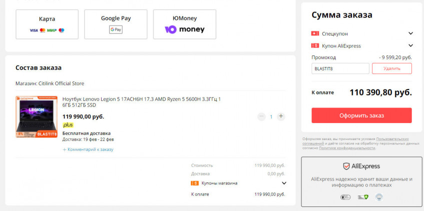Click the Visa card logo
Image resolution: width=424 pixels, height=211 pixels.
click(34, 30)
